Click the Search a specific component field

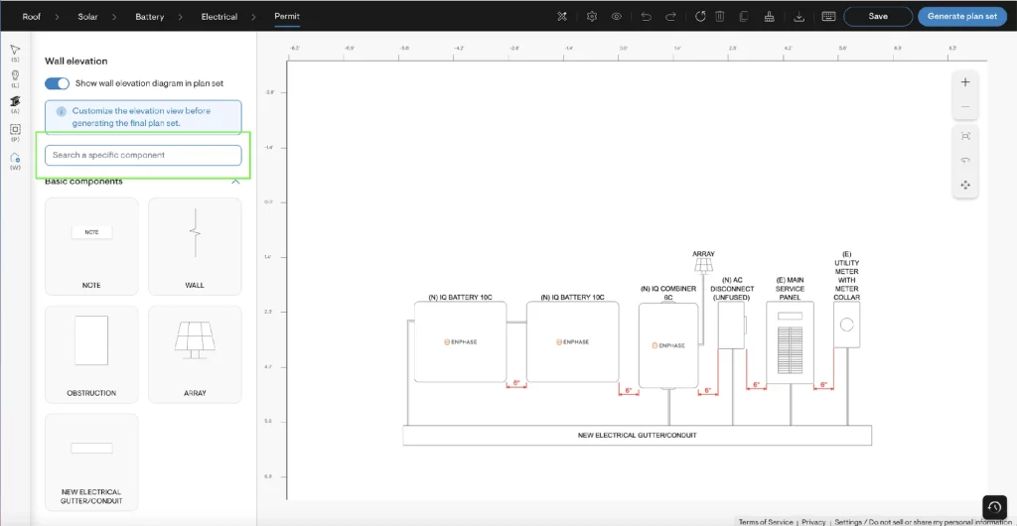pos(143,155)
